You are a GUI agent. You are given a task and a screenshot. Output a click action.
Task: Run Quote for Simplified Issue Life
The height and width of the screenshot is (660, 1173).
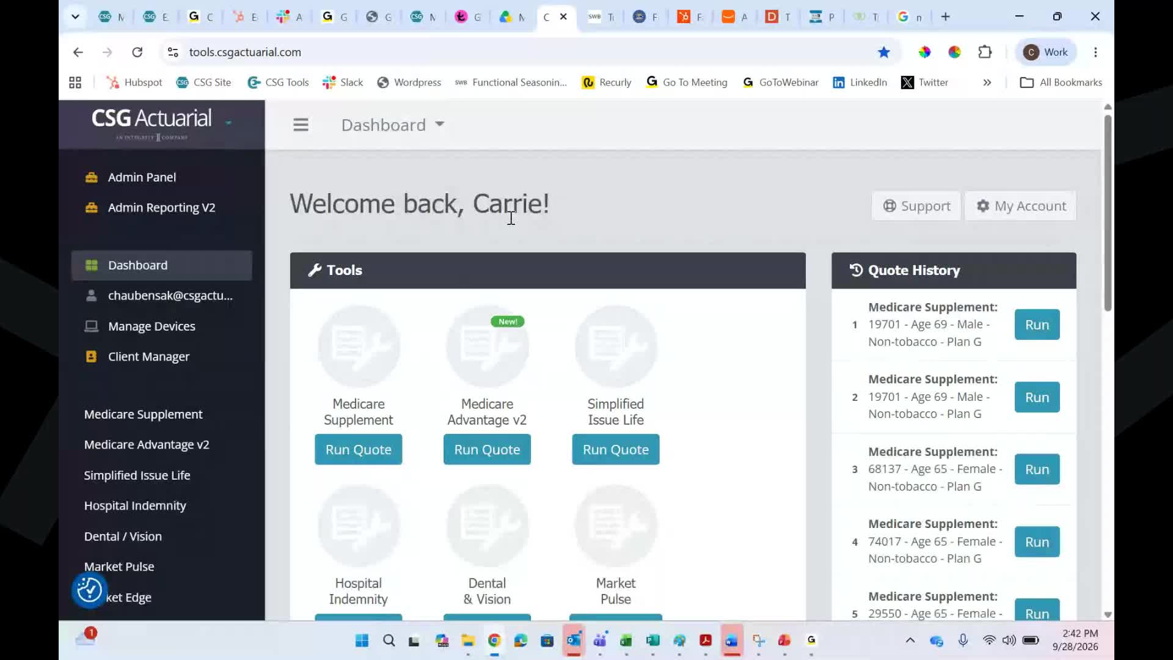coord(616,450)
